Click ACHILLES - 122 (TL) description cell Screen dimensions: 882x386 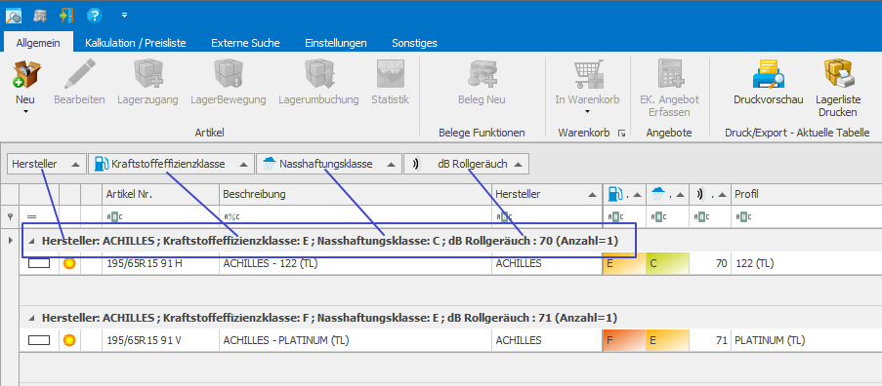(x=356, y=263)
